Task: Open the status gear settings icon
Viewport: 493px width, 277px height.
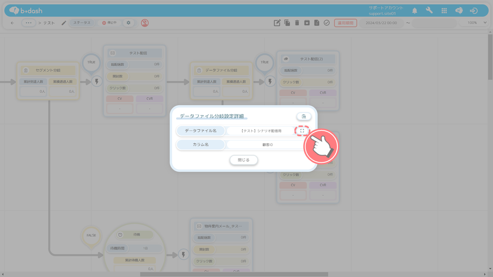Action: point(128,23)
